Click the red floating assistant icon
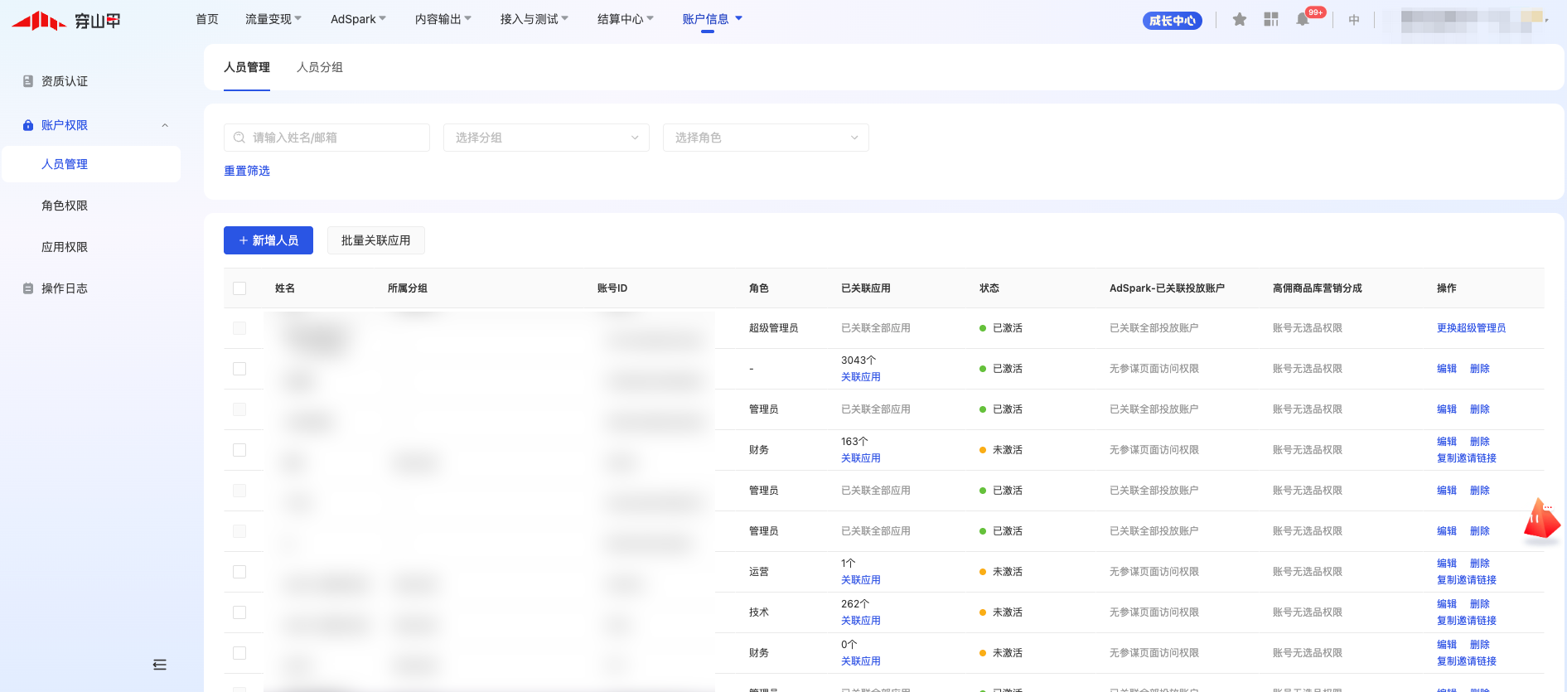The height and width of the screenshot is (692, 1567). (1541, 521)
